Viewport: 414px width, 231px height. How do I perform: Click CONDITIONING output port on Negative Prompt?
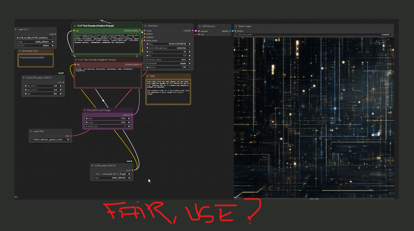pyautogui.click(x=141, y=65)
